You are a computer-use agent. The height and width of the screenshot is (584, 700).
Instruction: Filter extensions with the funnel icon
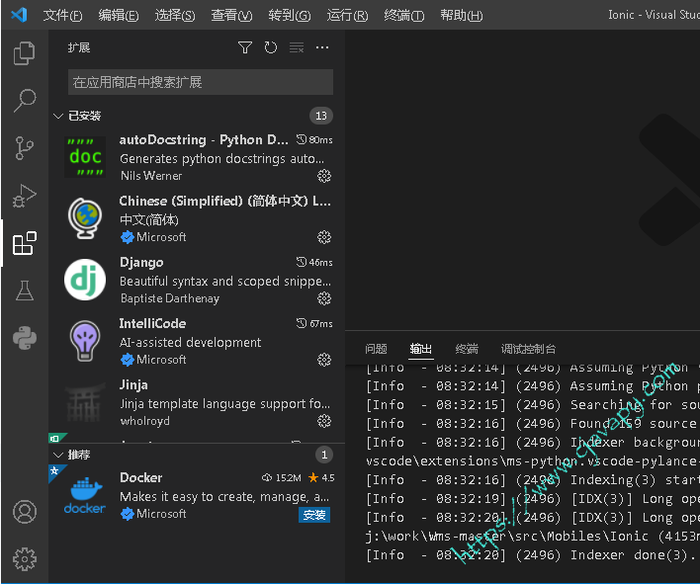(244, 47)
